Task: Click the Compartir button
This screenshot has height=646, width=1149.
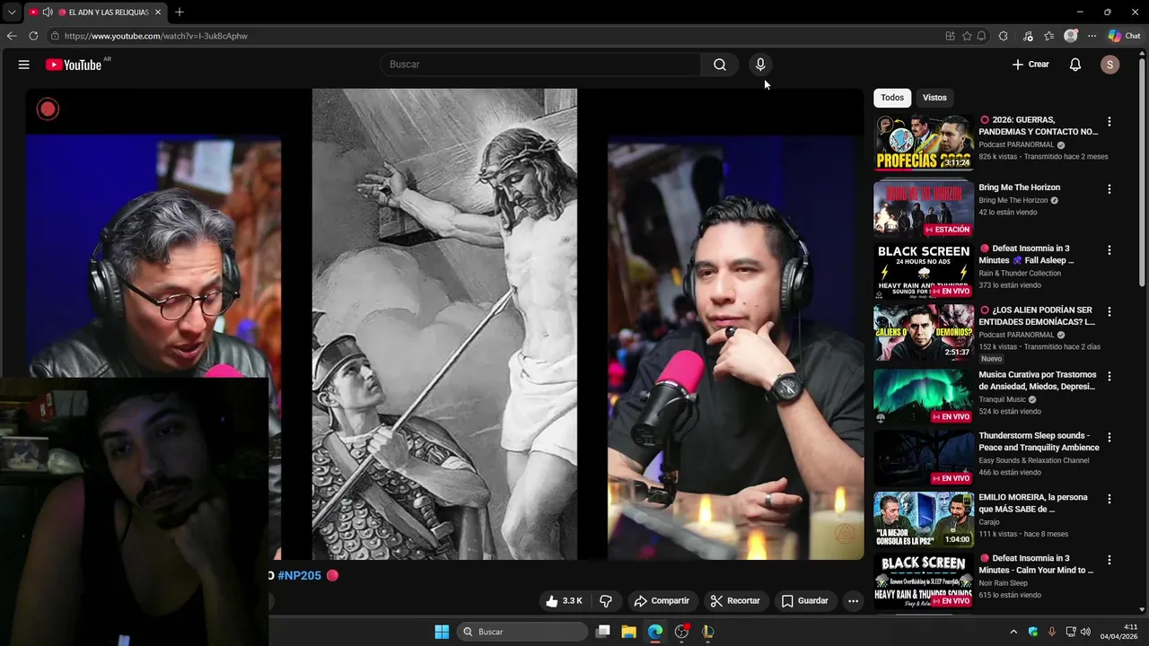Action: [x=662, y=601]
